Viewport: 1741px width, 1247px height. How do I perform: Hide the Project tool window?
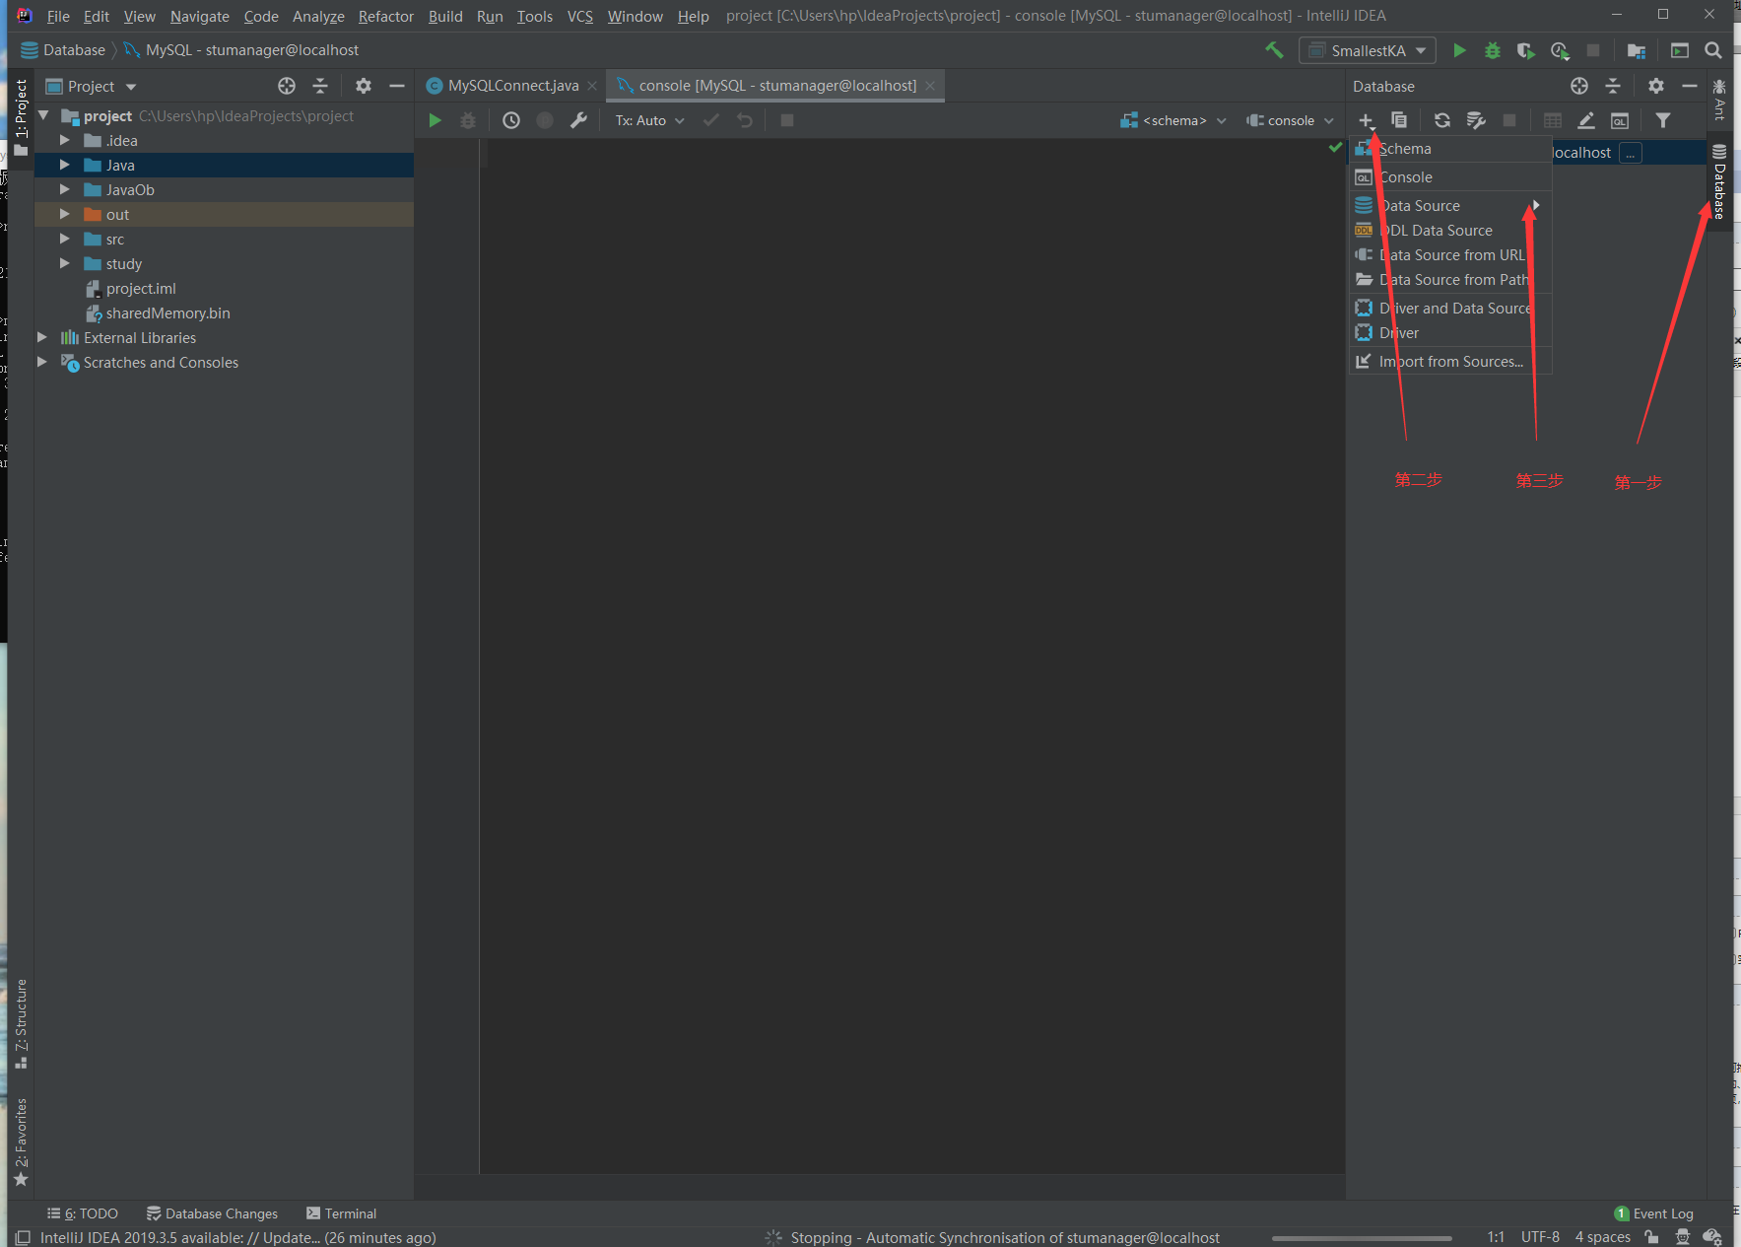tap(397, 86)
